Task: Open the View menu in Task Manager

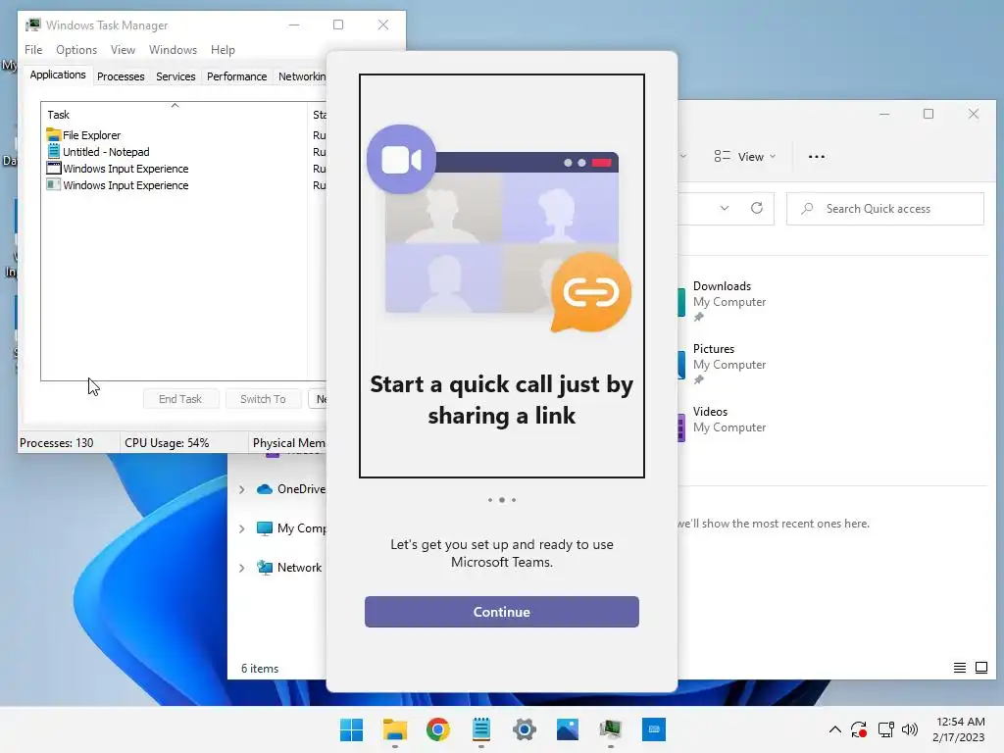Action: coord(123,50)
